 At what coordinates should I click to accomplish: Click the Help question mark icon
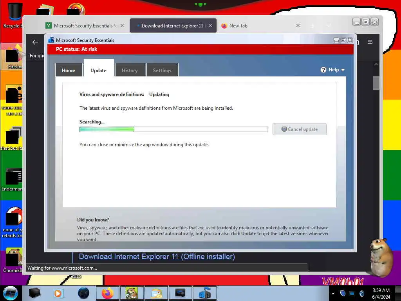[323, 70]
